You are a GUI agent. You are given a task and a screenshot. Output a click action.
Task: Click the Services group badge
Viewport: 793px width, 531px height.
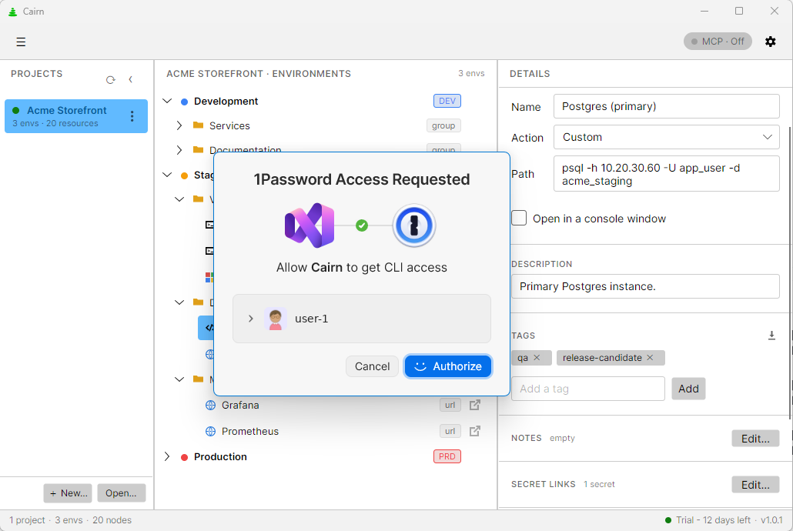pos(443,125)
